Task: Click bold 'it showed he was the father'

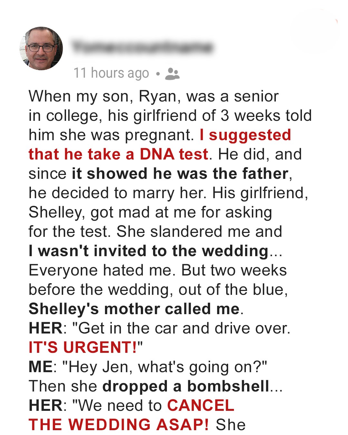Action: pyautogui.click(x=180, y=174)
